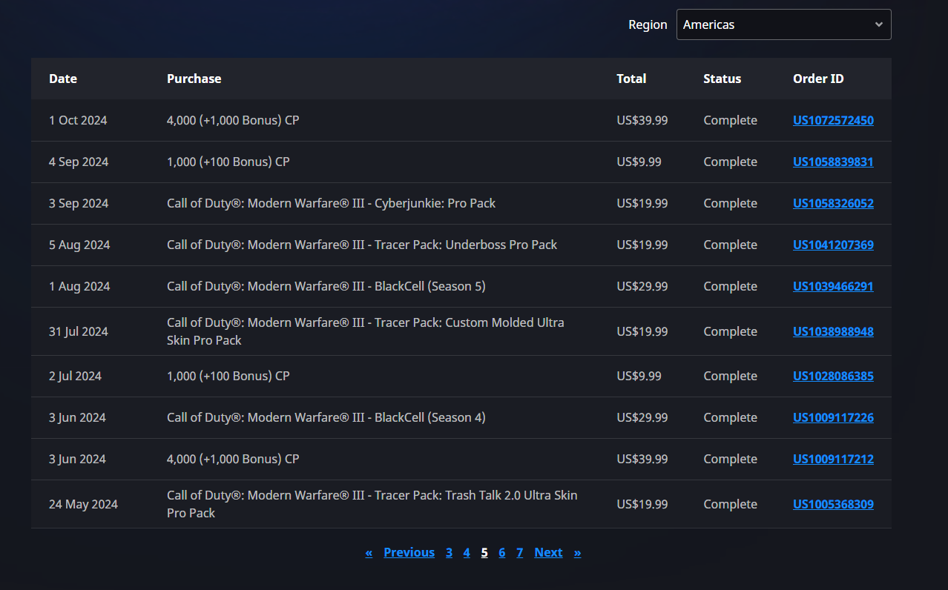Select the 24 May 2024 date cell
The width and height of the screenshot is (948, 590).
[83, 504]
